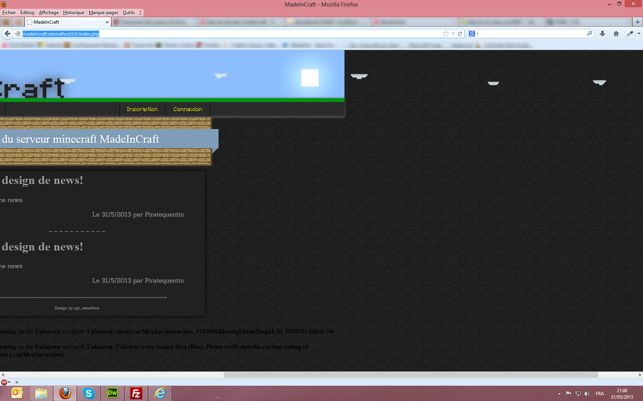The image size is (643, 401).
Task: Go to the Firefox home page
Action: tap(616, 34)
